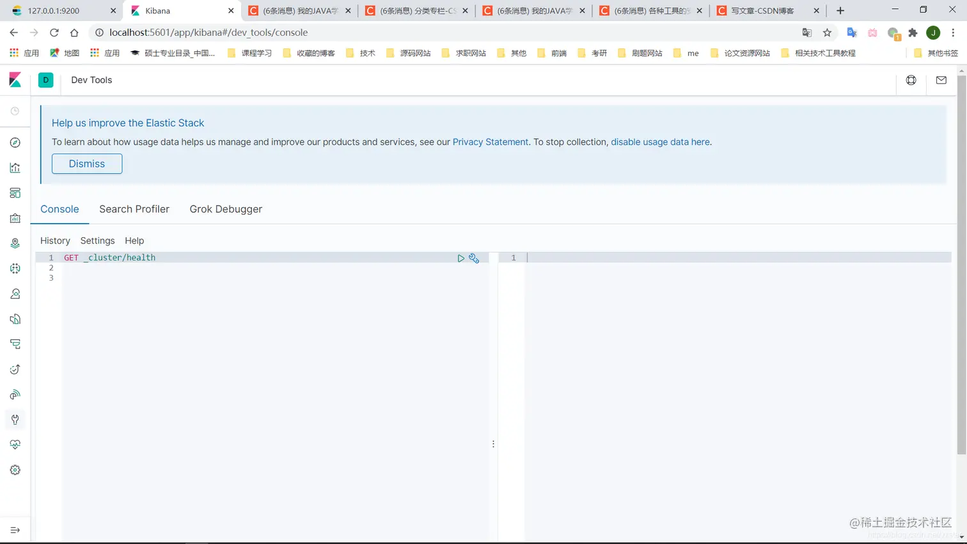The width and height of the screenshot is (967, 544).
Task: Open the 刷题网站 bookmark folder
Action: coord(640,53)
